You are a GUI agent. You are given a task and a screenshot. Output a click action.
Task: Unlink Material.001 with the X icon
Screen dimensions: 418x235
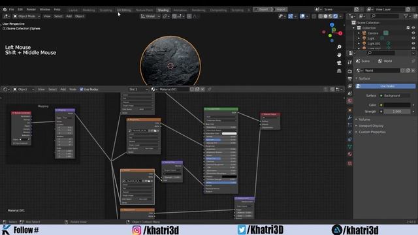coord(202,89)
